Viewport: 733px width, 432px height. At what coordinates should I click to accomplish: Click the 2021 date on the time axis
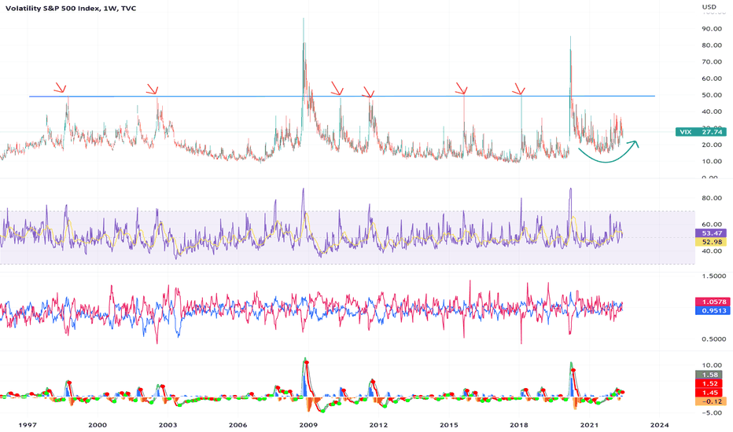(x=589, y=425)
